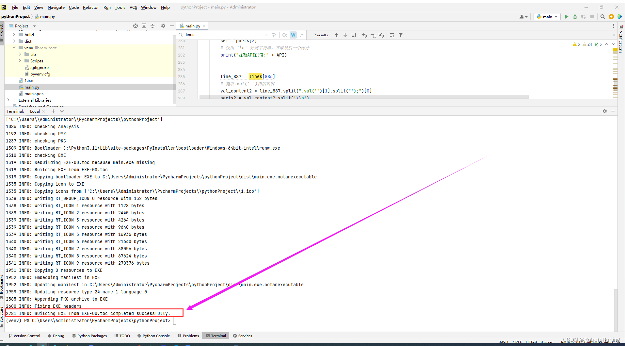
Task: Expand External Libraries node
Action: 8,100
